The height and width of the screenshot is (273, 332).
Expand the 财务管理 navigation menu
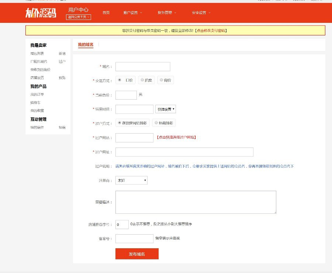tap(167, 13)
